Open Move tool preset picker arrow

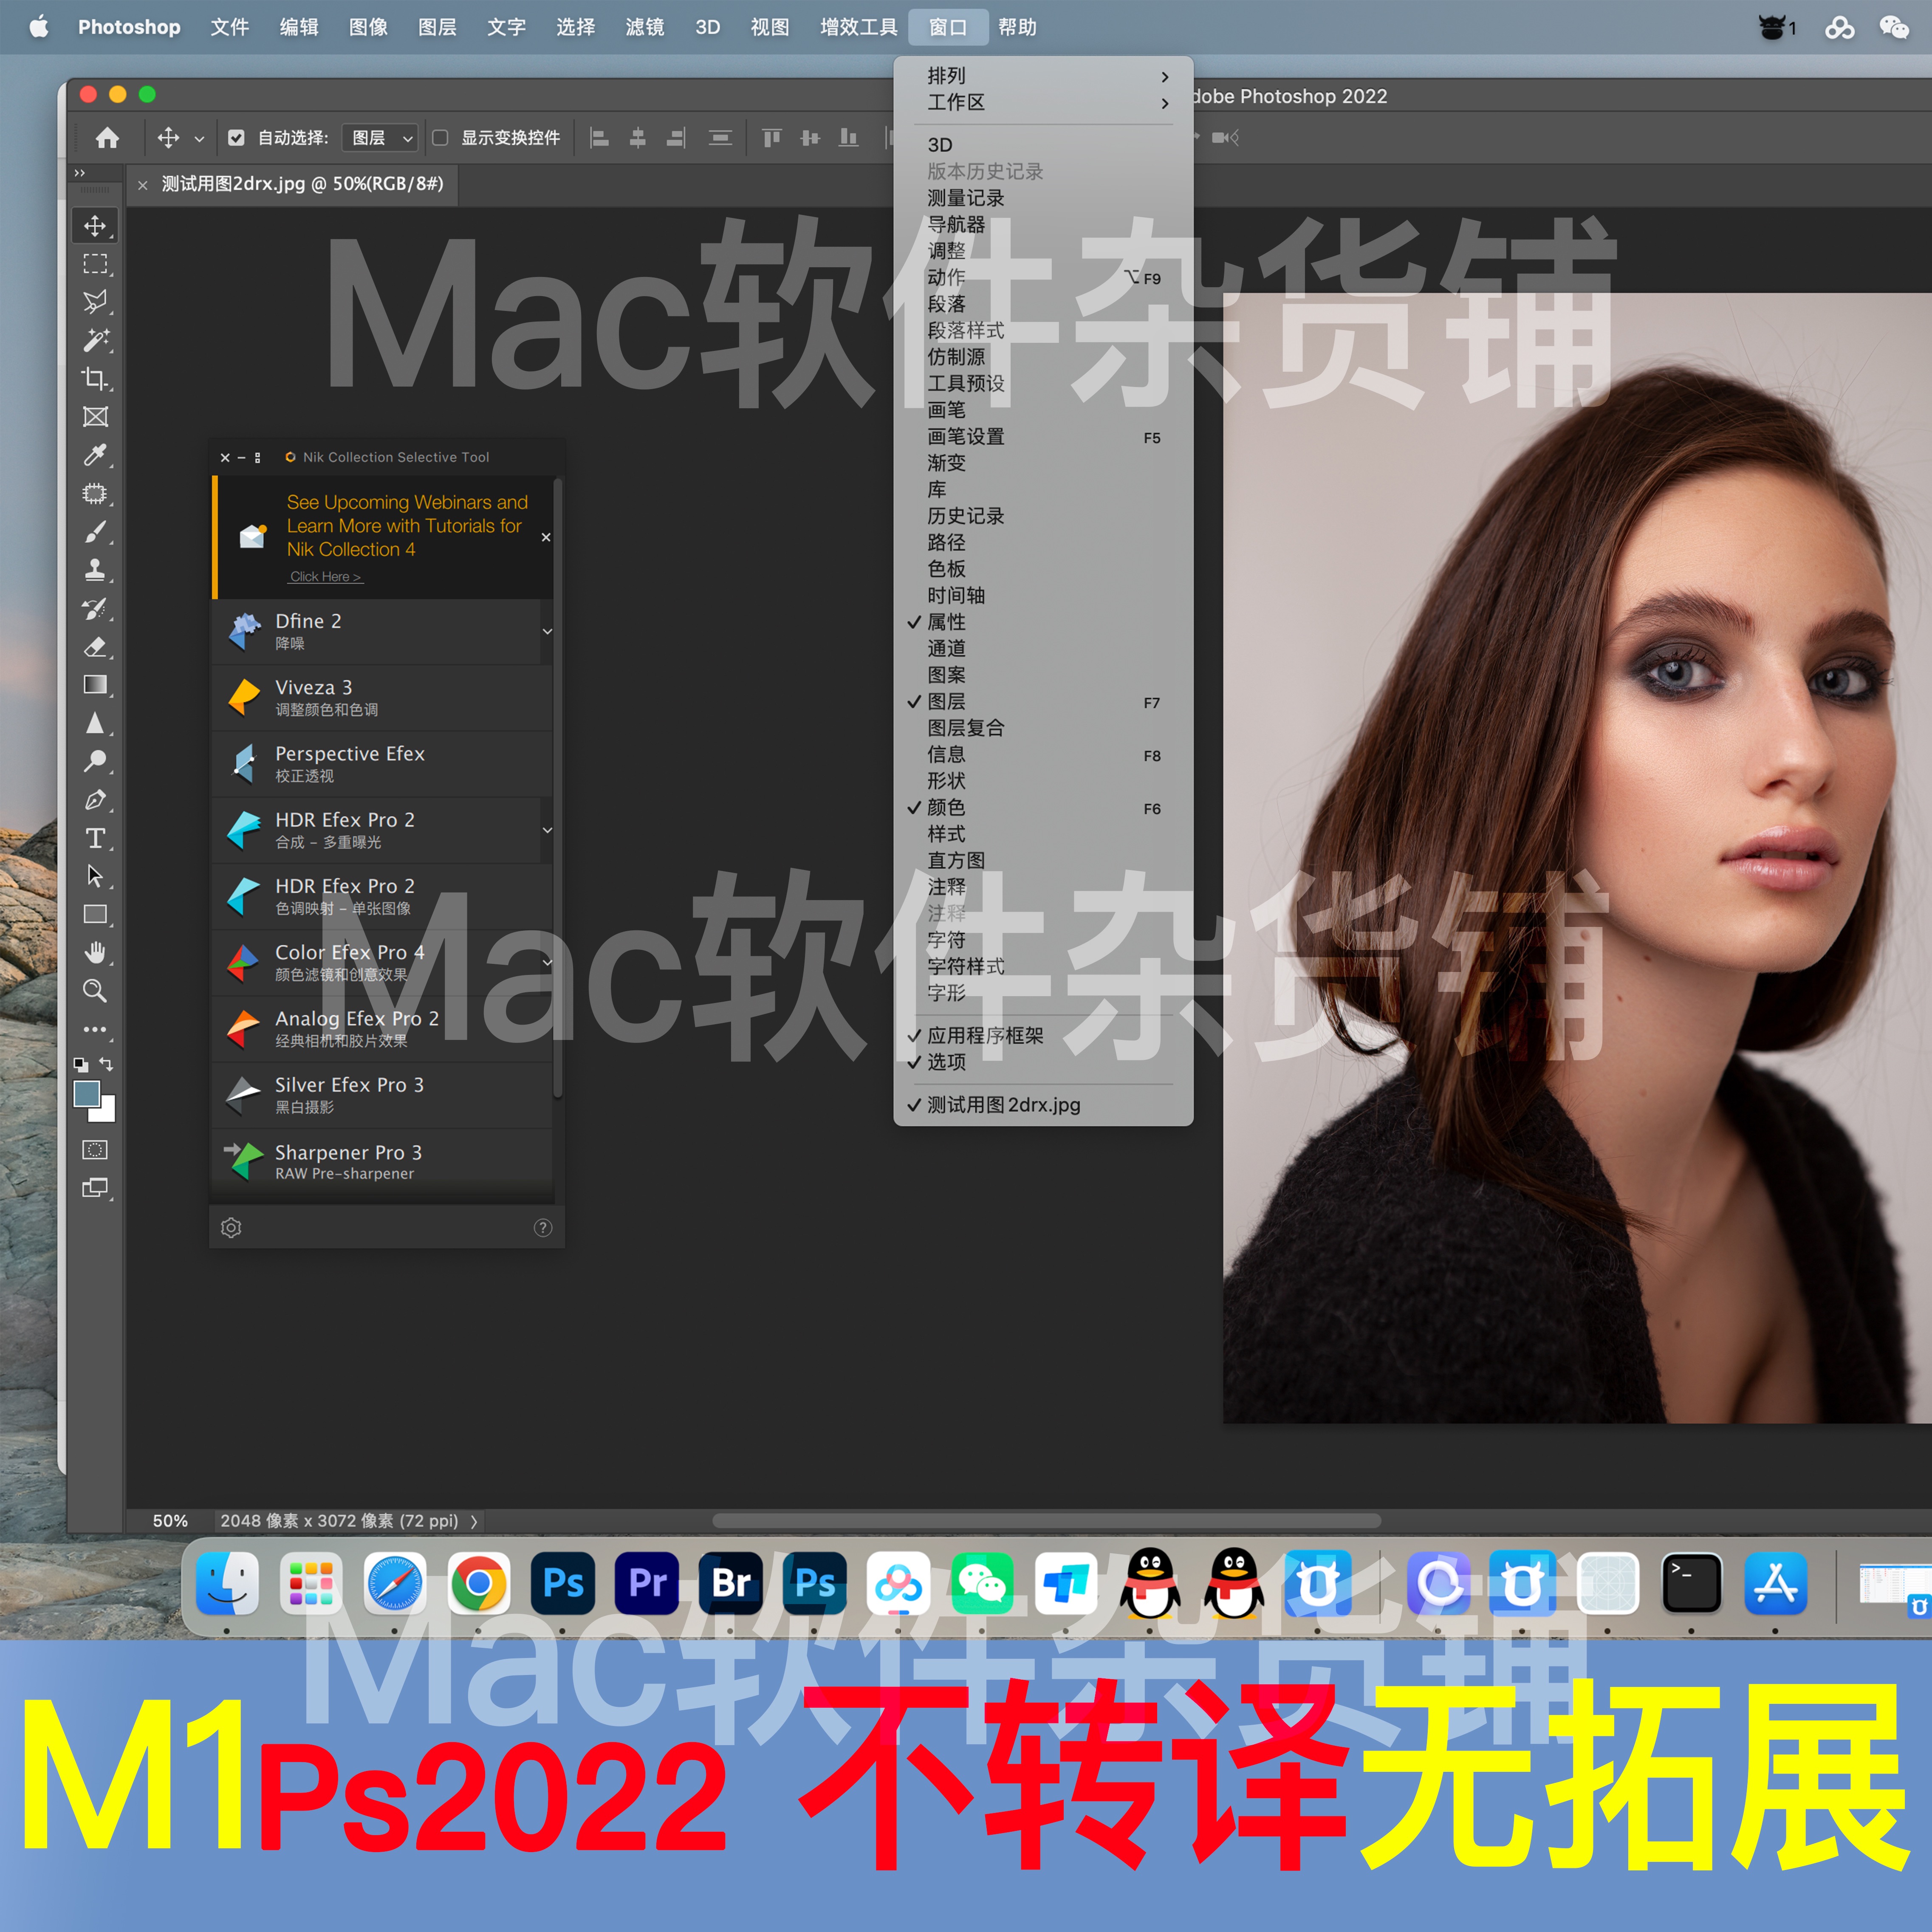coord(199,139)
